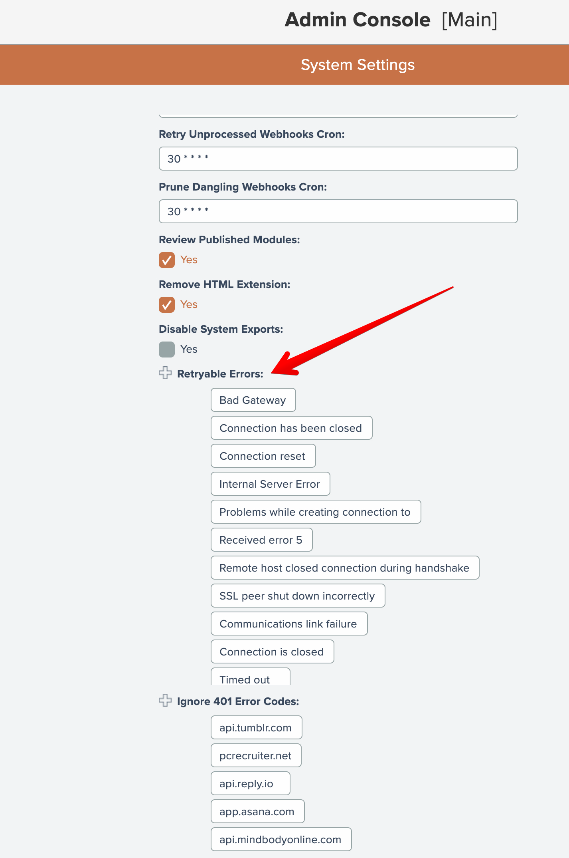569x858 pixels.
Task: Click plus icon beside Retryable Errors
Action: pyautogui.click(x=165, y=373)
